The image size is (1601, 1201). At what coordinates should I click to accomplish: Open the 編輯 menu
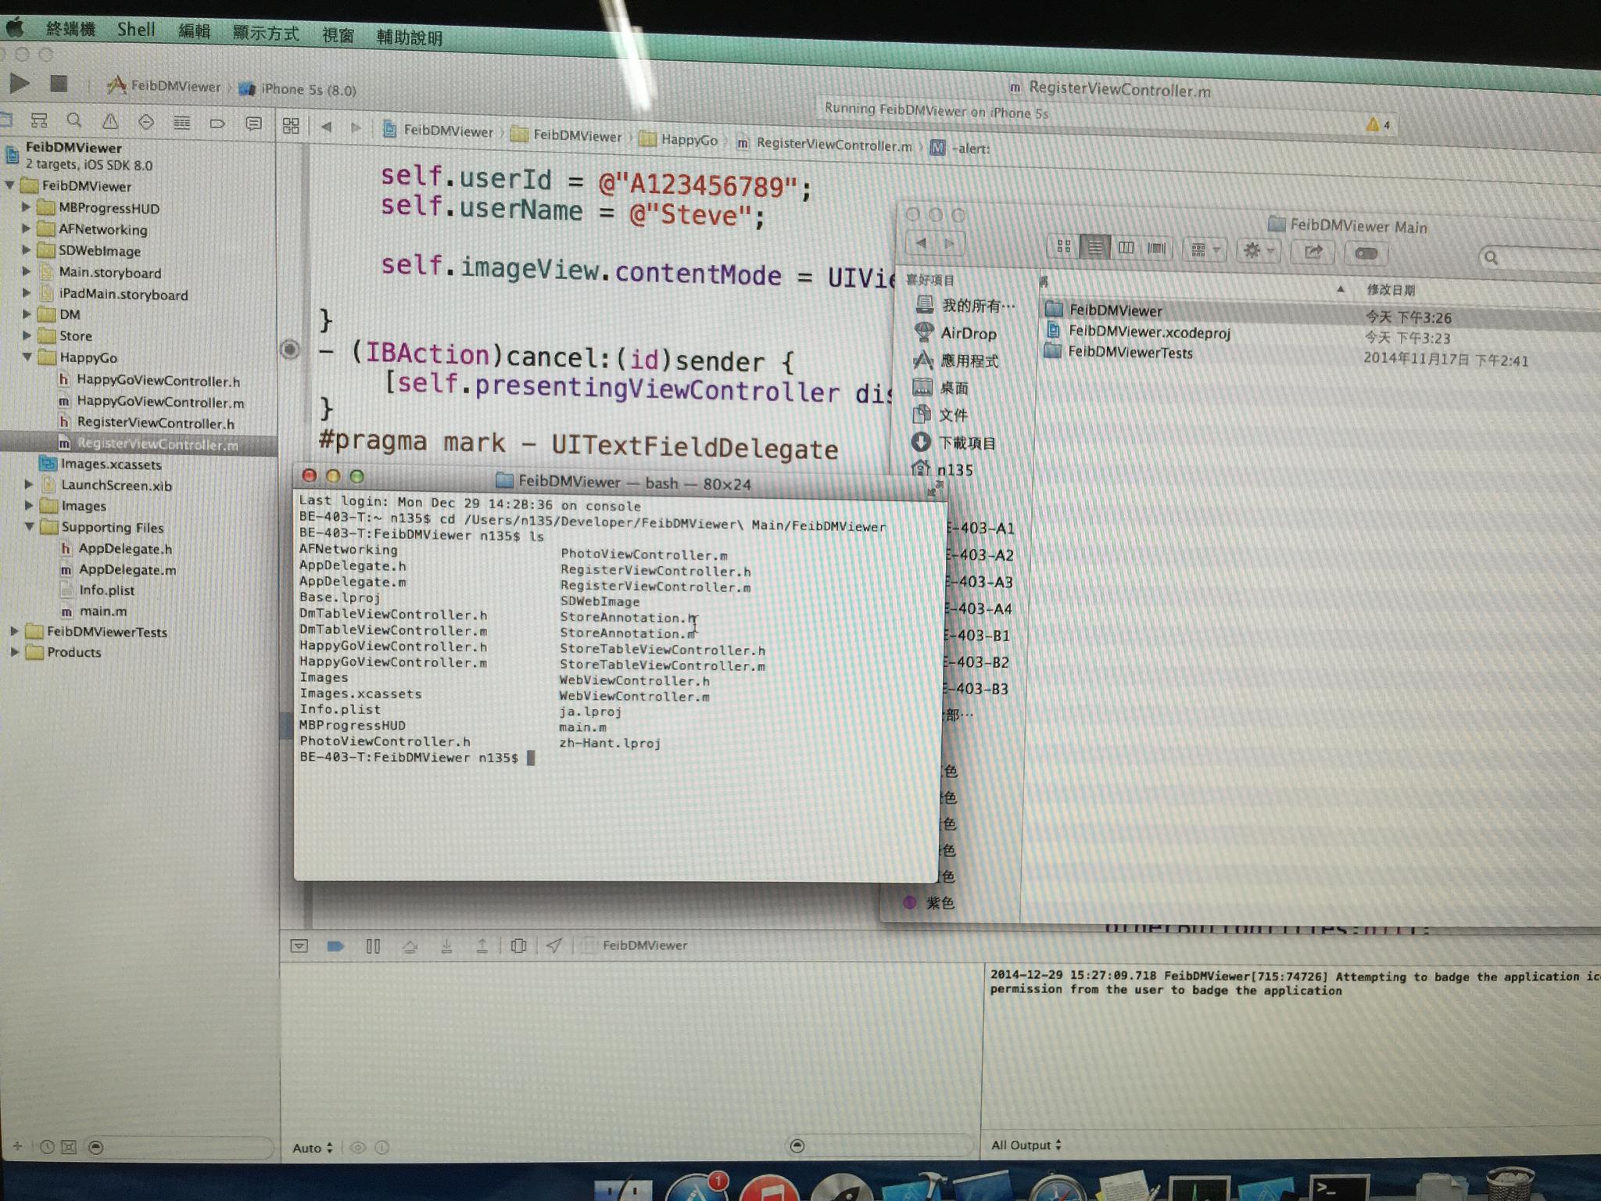tap(194, 31)
